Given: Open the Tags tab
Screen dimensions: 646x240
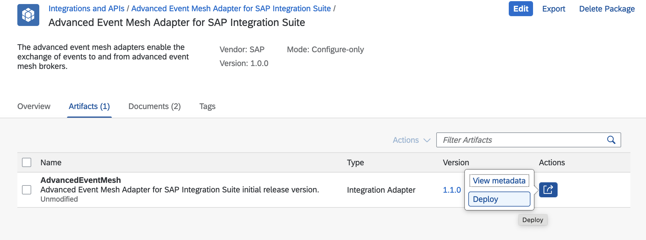Looking at the screenshot, I should 207,106.
